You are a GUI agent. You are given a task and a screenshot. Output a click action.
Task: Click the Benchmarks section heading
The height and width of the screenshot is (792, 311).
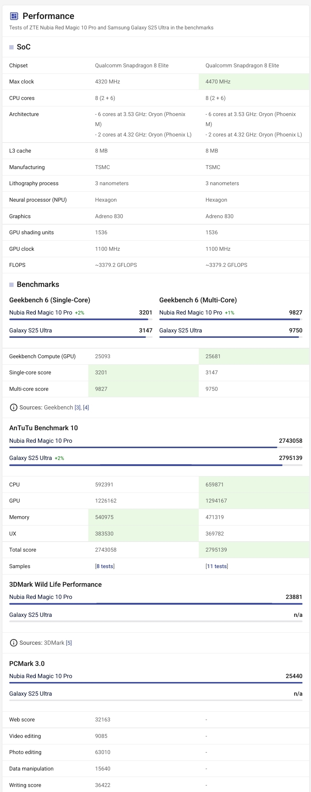(x=38, y=284)
